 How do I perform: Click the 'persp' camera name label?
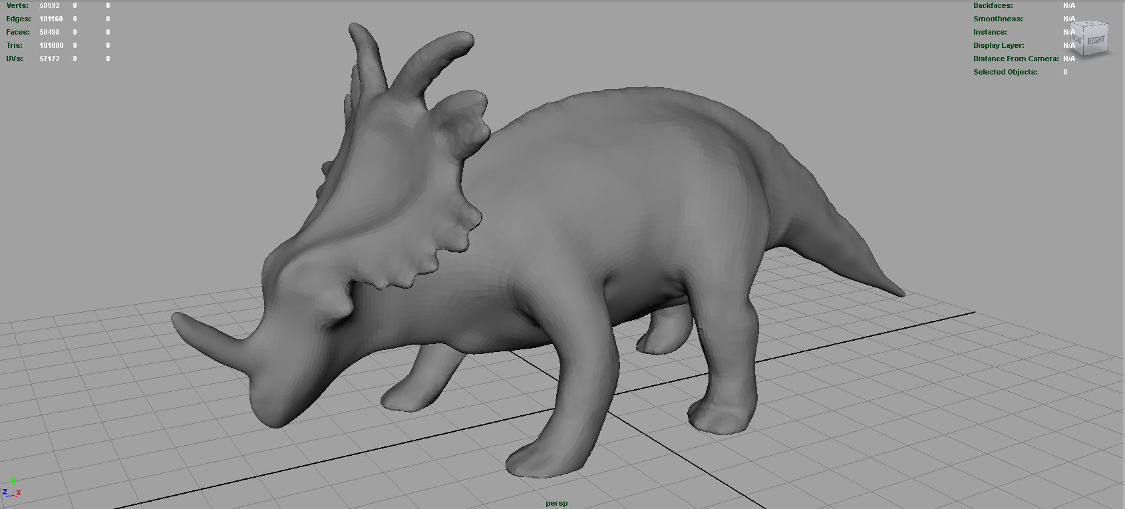click(x=557, y=503)
